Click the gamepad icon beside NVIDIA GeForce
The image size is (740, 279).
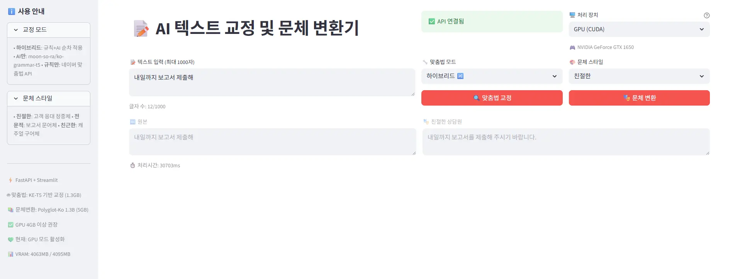point(572,47)
